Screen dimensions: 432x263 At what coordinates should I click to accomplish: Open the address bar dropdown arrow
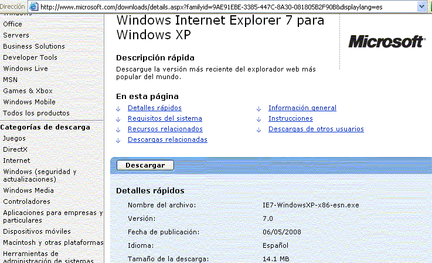[x=421, y=6]
